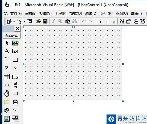
Task: Click the bottom-right resize handle of UserControl
Action: 123,101
